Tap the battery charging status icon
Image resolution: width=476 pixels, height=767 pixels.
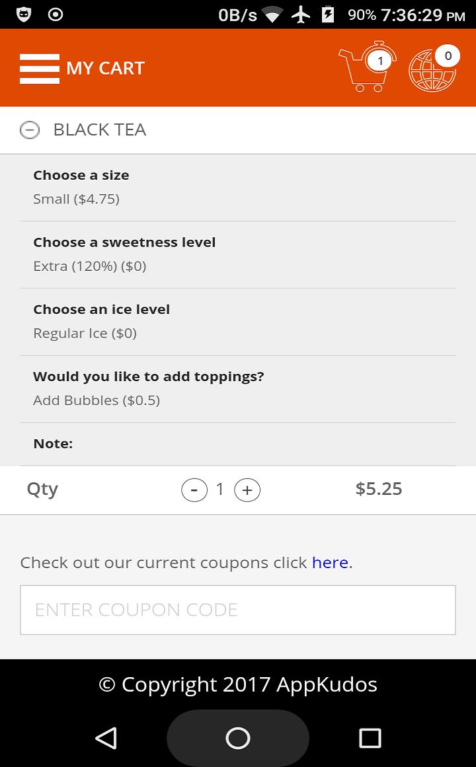tap(328, 15)
